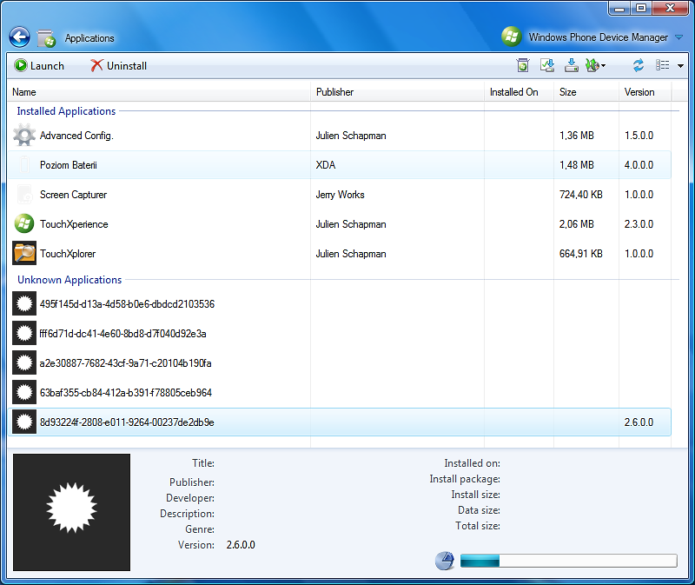The height and width of the screenshot is (585, 695).
Task: Click icon of 495f145d-d13a unknown app
Action: [x=24, y=303]
